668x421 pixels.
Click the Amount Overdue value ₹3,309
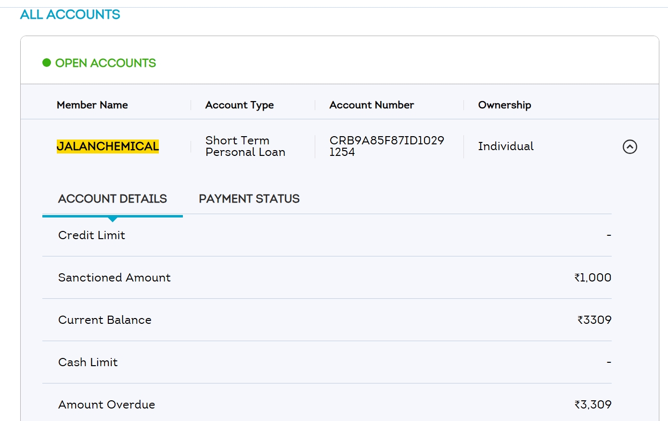coord(592,405)
